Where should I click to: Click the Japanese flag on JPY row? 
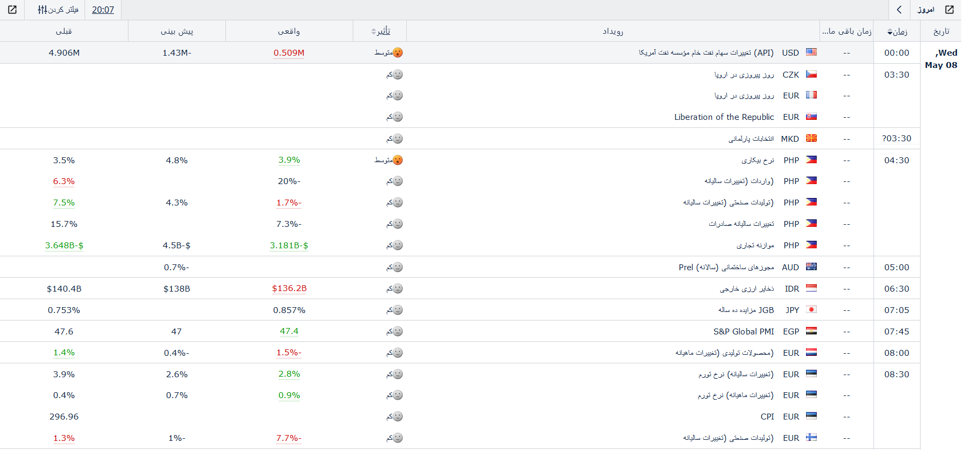click(811, 309)
